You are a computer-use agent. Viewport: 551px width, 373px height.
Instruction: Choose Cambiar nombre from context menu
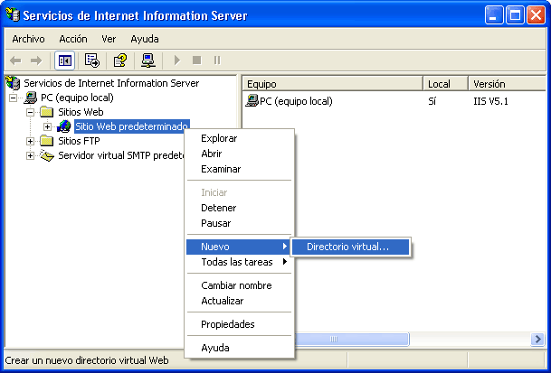[239, 285]
